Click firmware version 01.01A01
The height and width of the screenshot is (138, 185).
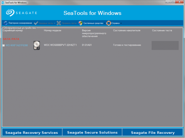(87, 45)
